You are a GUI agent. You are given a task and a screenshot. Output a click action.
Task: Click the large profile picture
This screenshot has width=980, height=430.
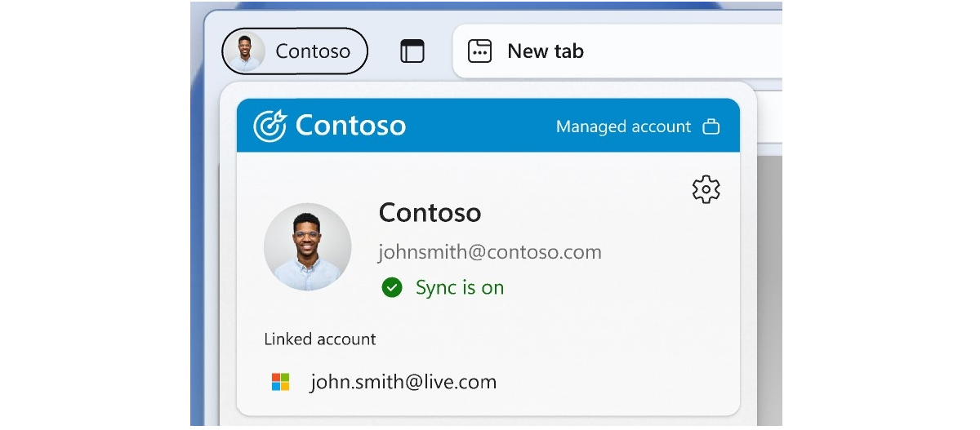pos(307,247)
